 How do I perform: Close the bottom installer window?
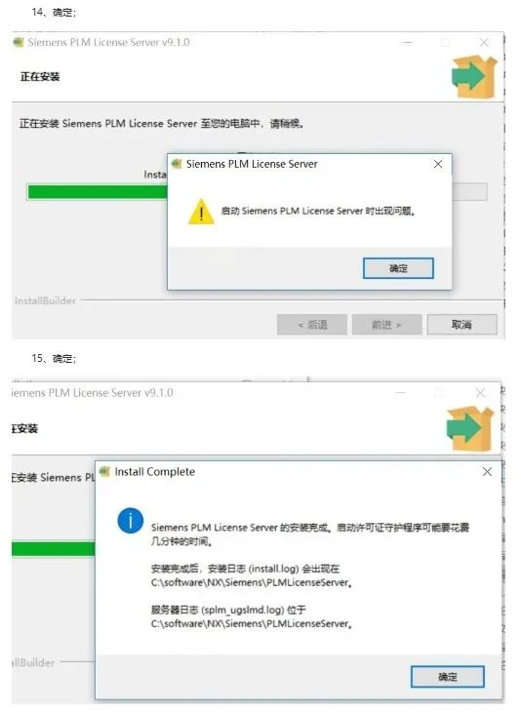click(x=480, y=393)
